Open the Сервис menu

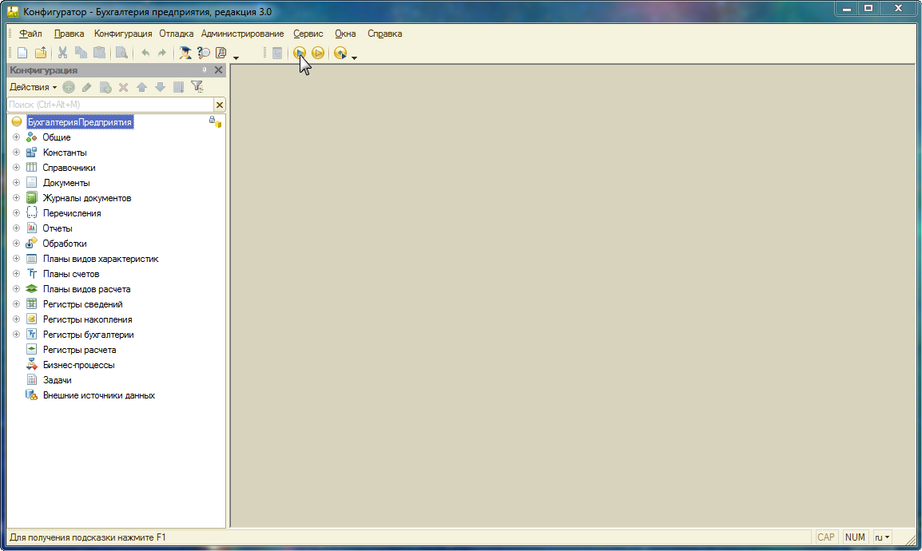click(x=308, y=34)
